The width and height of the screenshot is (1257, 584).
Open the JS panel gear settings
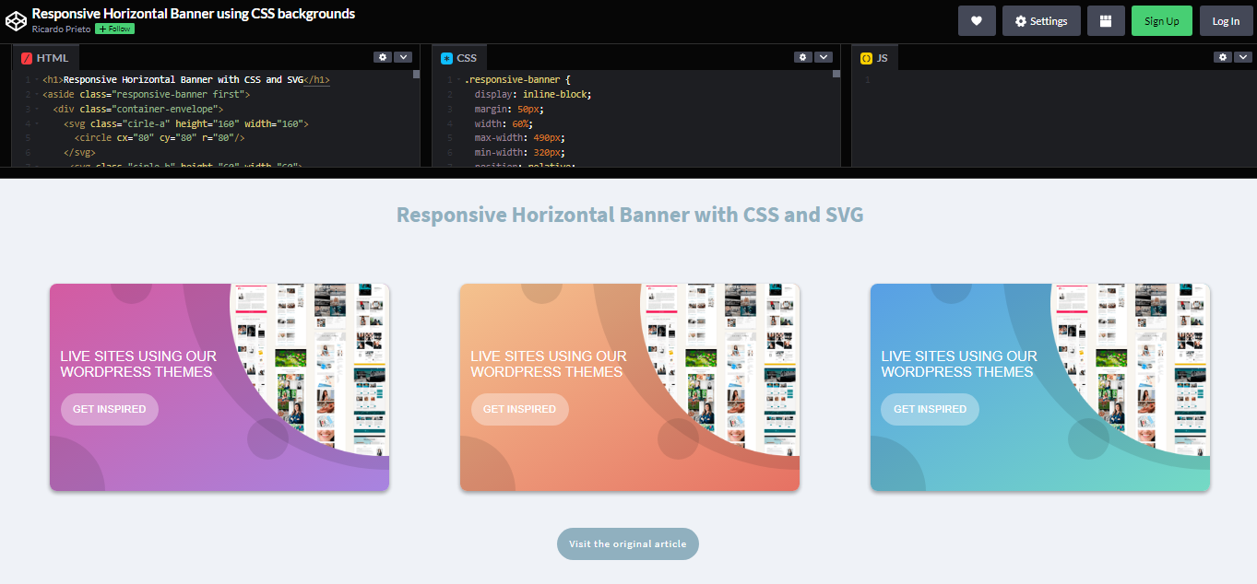(x=1222, y=56)
